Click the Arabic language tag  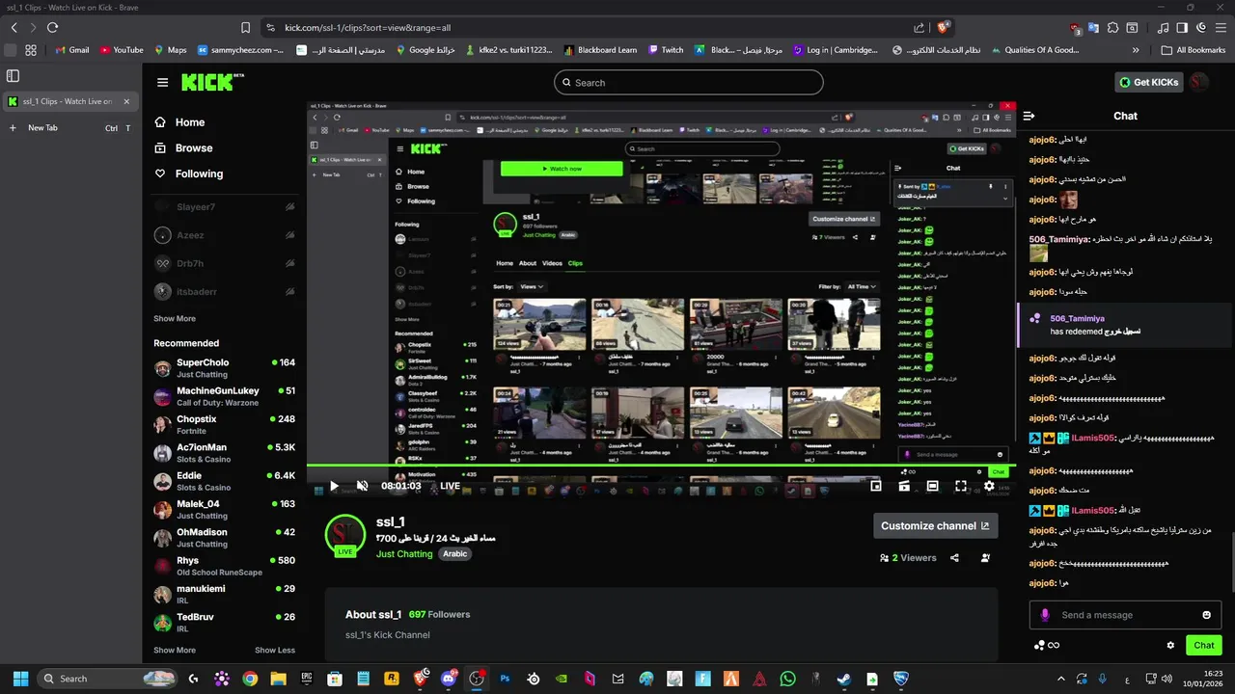pos(455,554)
